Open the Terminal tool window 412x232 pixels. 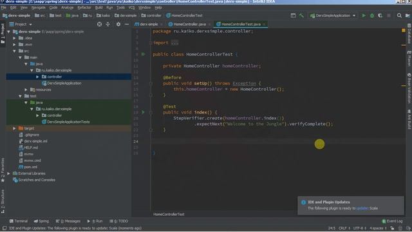(19, 221)
